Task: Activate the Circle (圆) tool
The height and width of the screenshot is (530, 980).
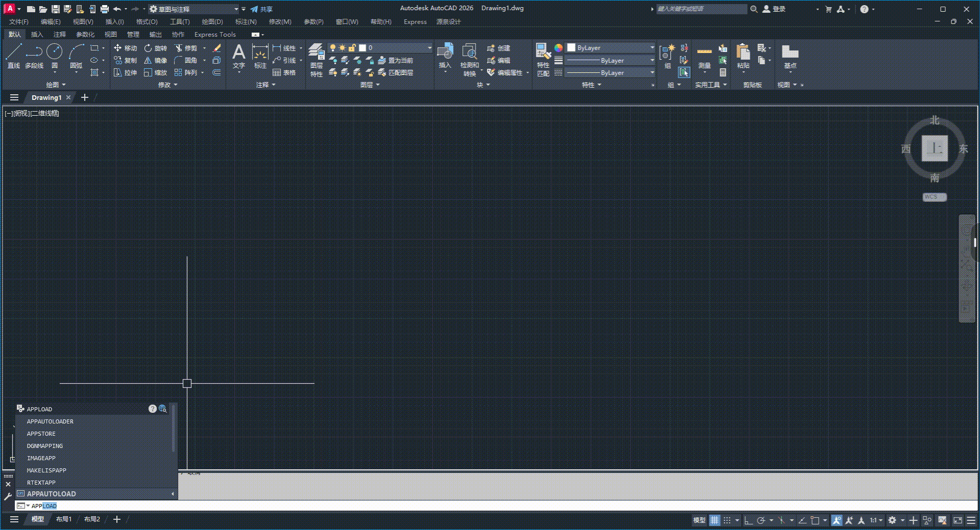Action: click(55, 56)
